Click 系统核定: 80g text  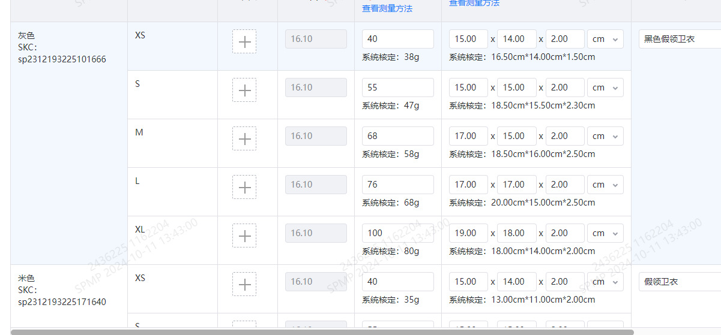[x=391, y=251]
